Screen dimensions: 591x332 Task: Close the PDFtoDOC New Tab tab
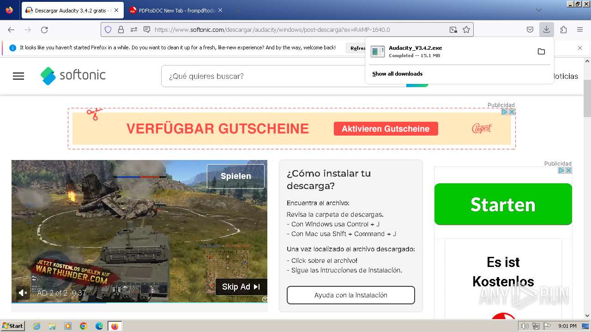220,10
